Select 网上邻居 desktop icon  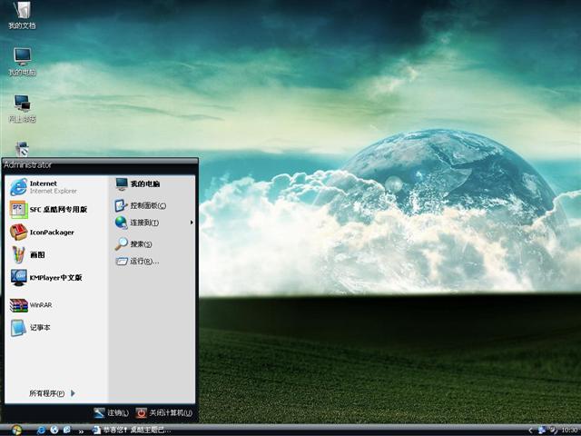tap(22, 107)
